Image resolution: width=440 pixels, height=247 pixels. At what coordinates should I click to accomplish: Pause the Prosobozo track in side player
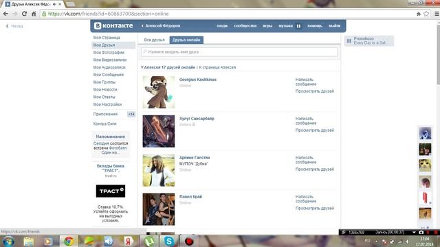tap(349, 41)
